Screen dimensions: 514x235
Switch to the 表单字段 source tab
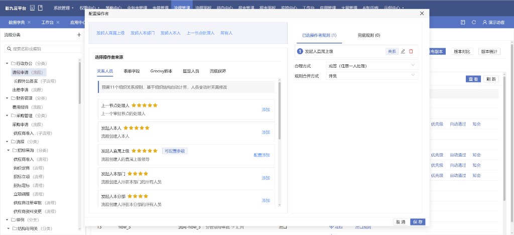pyautogui.click(x=132, y=71)
